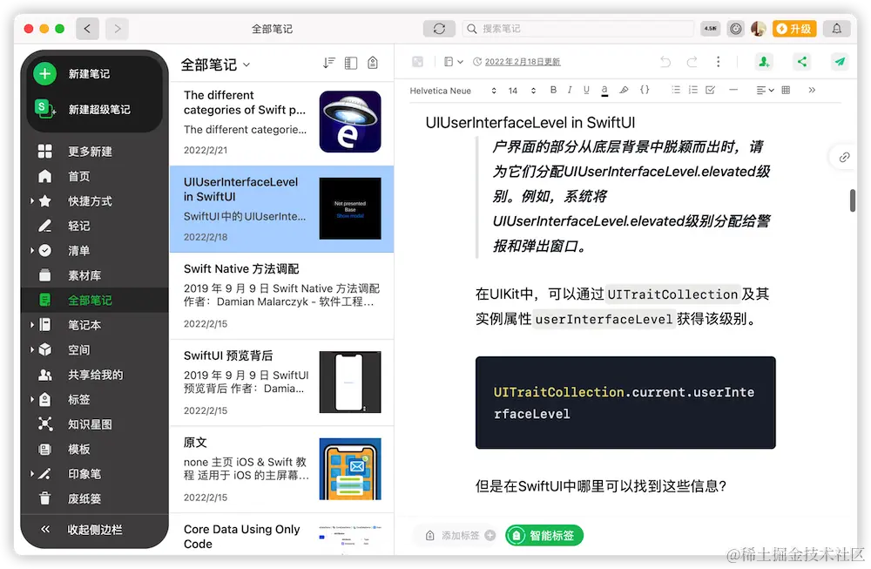Show more formatting tools chevron
This screenshot has height=569, width=871.
[812, 90]
